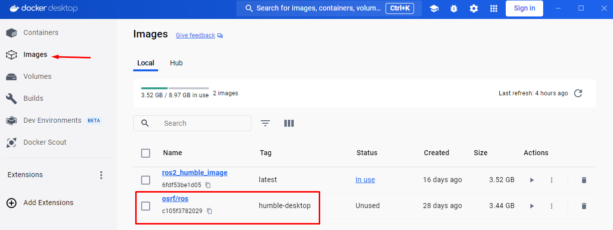Screen dimensions: 613x230
Task: Sort by the Created column header
Action: (x=436, y=153)
